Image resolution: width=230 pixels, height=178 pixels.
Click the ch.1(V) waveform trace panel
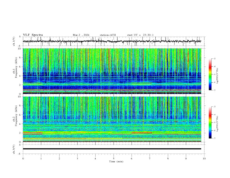[x=114, y=41]
